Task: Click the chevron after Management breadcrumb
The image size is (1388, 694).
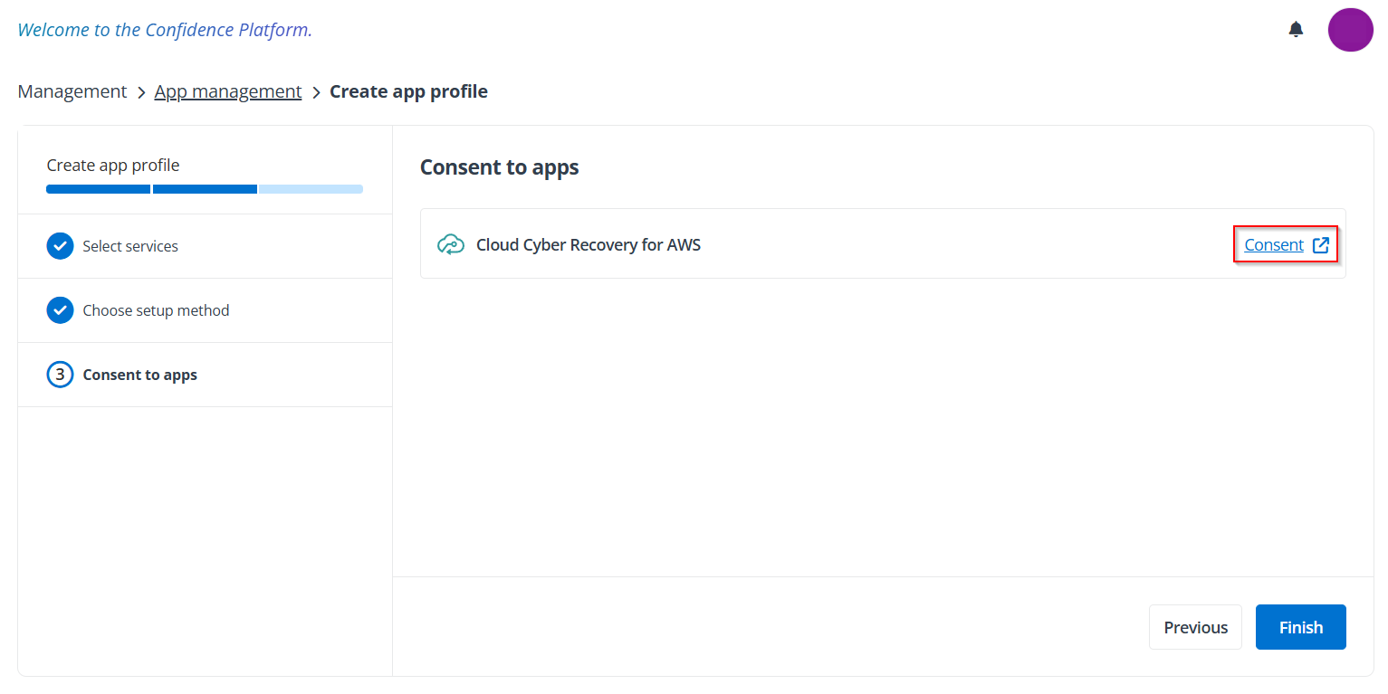Action: click(141, 92)
